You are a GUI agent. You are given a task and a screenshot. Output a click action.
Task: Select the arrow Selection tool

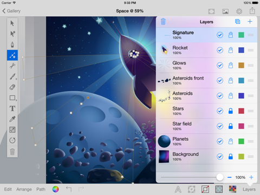click(x=12, y=23)
